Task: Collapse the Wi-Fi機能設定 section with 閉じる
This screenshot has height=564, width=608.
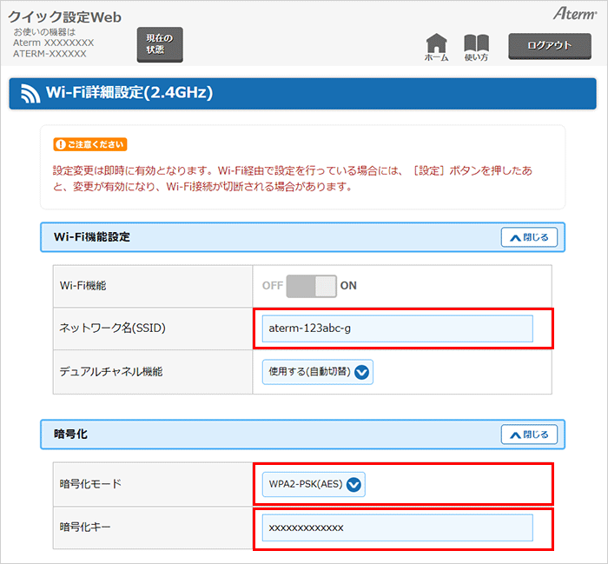Action: 529,237
